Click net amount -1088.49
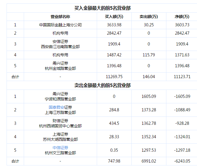 182,110
